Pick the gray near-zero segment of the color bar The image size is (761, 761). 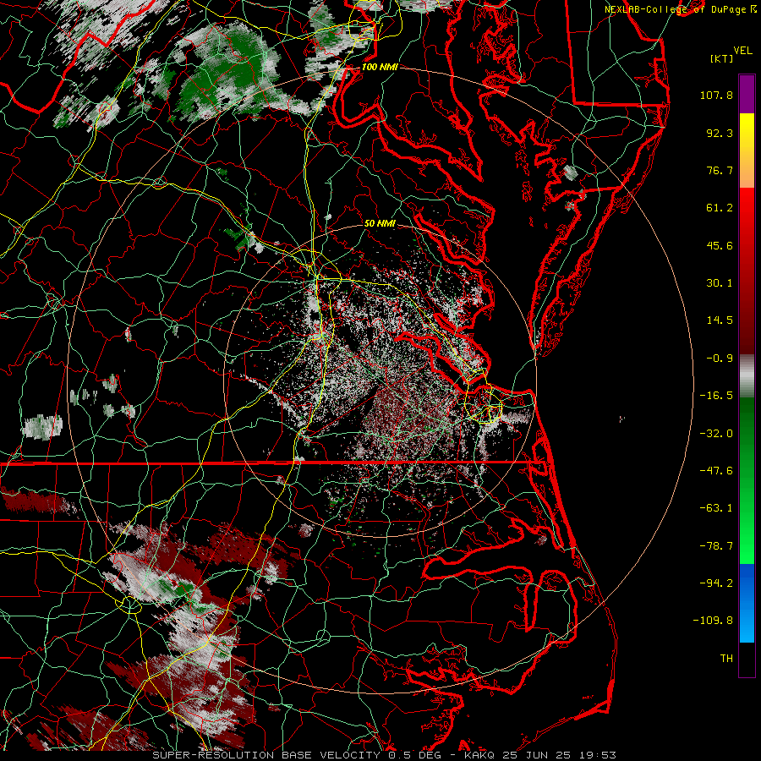747,376
